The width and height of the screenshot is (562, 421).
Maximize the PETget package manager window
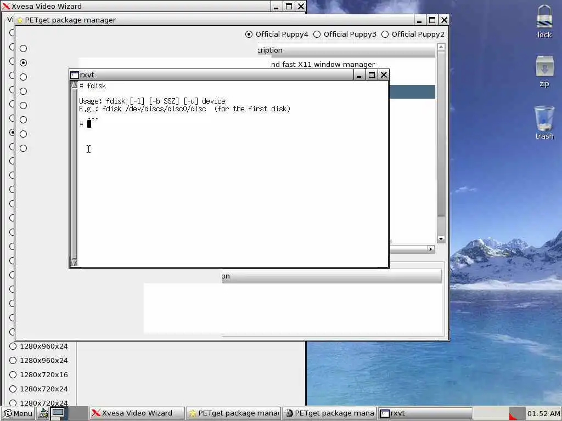click(x=432, y=20)
